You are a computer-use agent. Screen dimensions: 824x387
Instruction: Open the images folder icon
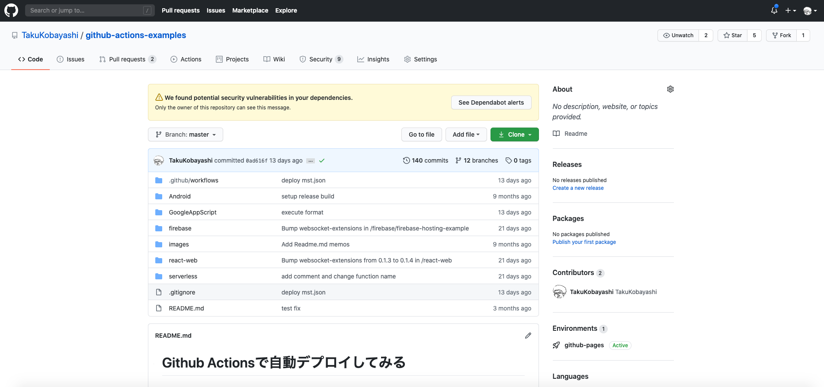[x=159, y=244]
